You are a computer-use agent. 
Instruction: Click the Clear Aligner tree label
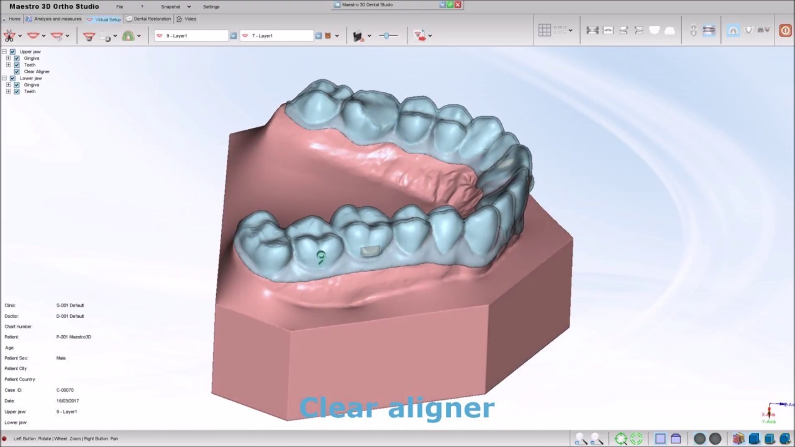[37, 71]
